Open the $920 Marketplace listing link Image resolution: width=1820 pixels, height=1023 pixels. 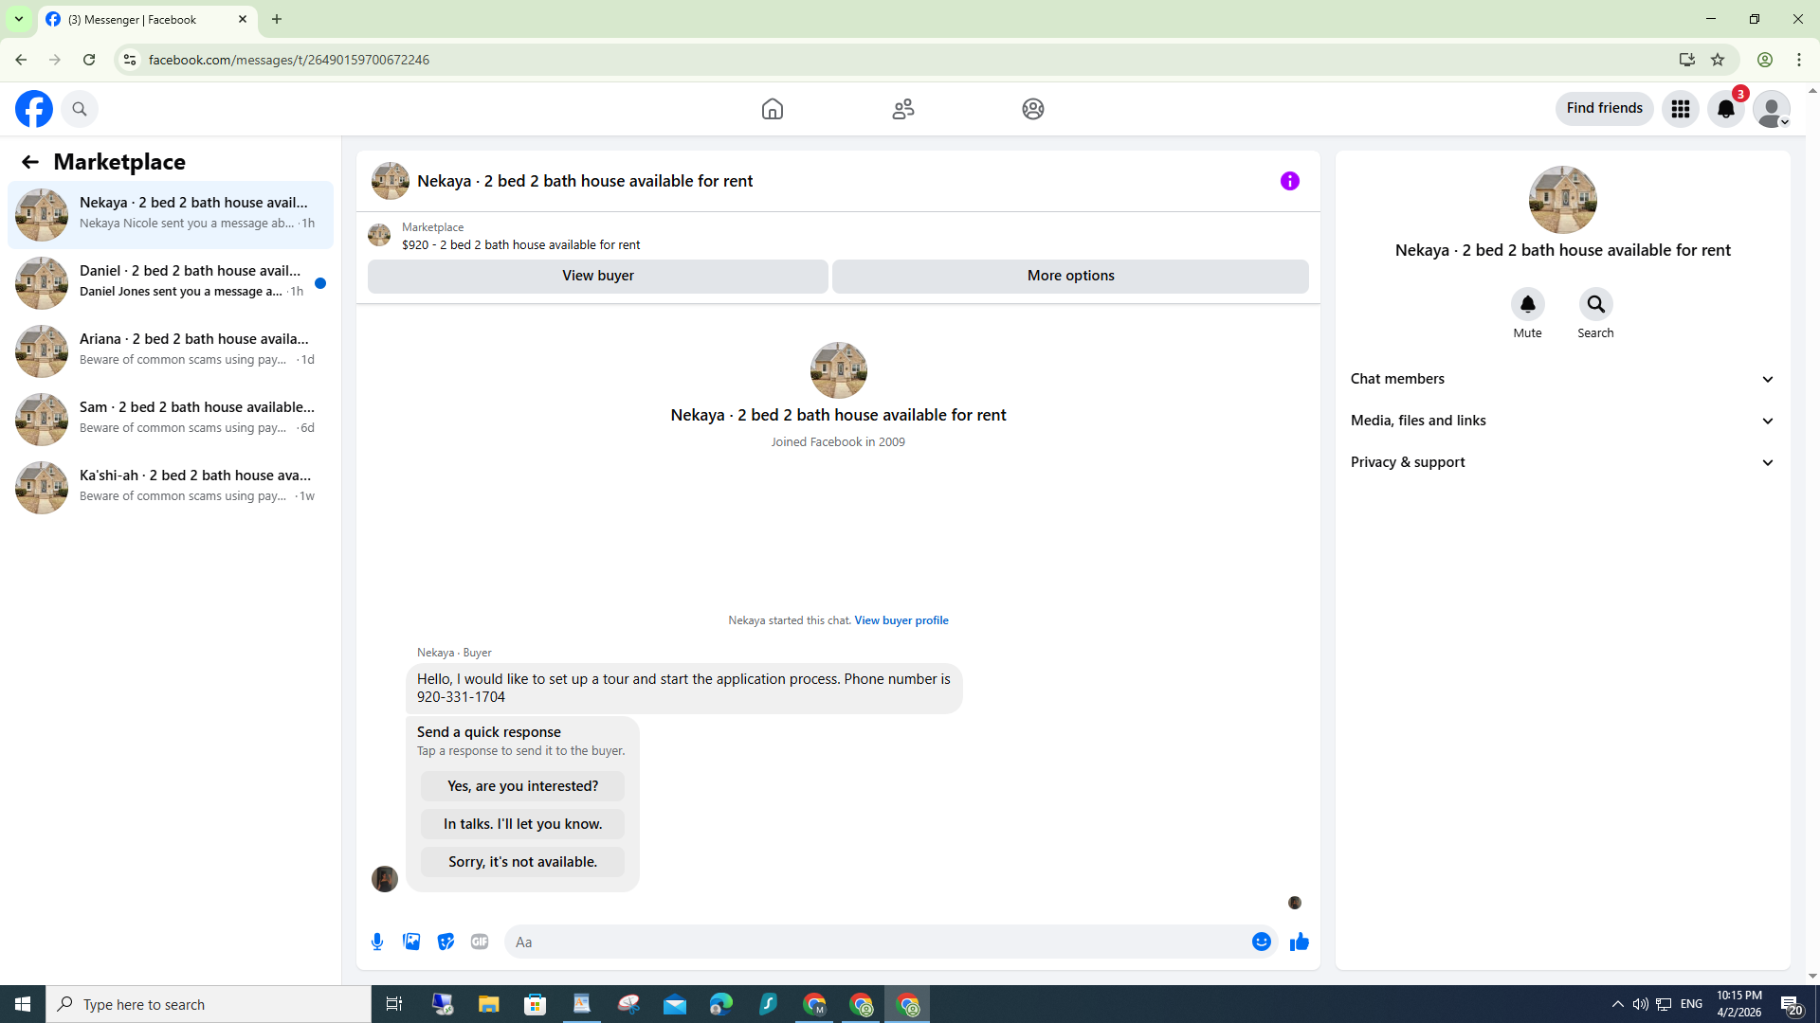(x=520, y=244)
